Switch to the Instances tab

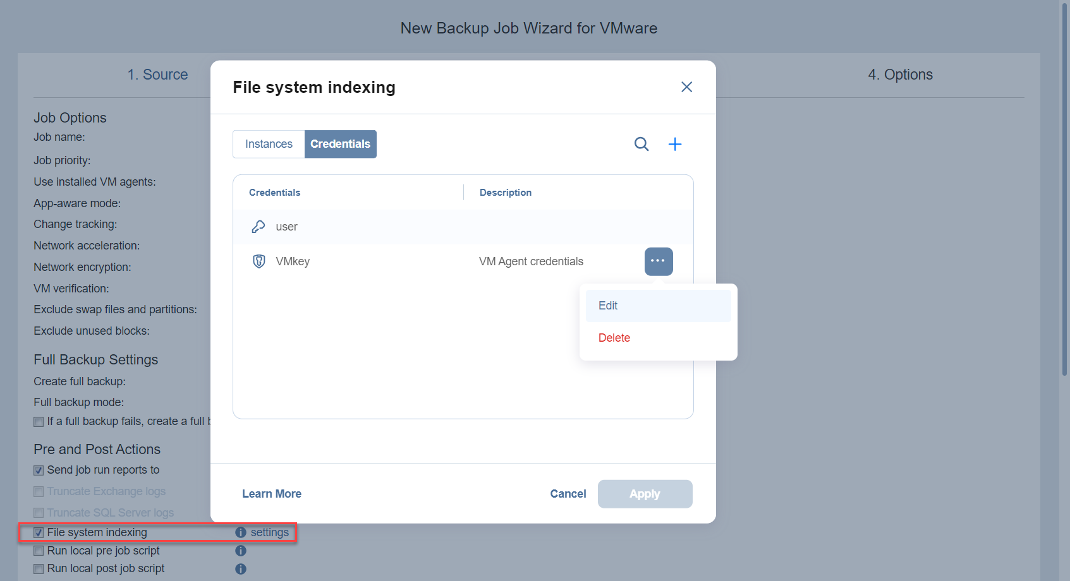tap(269, 144)
